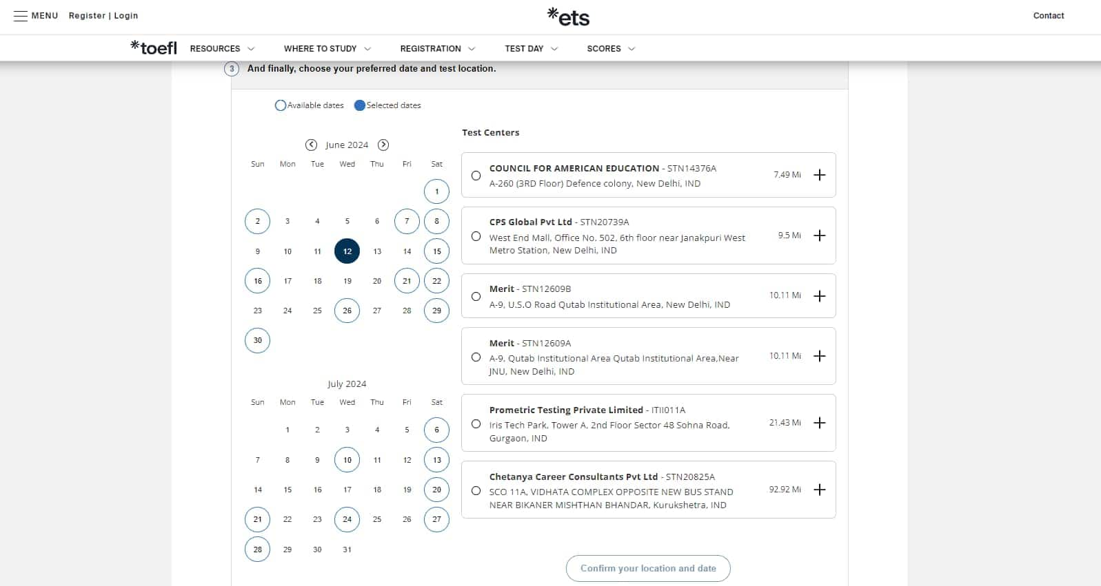The image size is (1101, 586).
Task: Click the ETS logo
Action: (x=569, y=17)
